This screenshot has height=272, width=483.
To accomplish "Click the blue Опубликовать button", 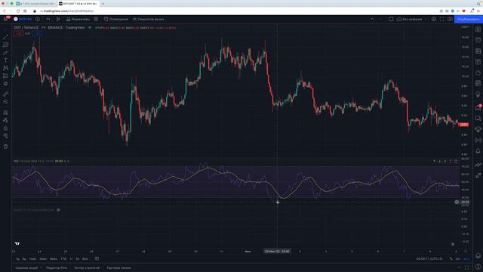I will point(468,19).
